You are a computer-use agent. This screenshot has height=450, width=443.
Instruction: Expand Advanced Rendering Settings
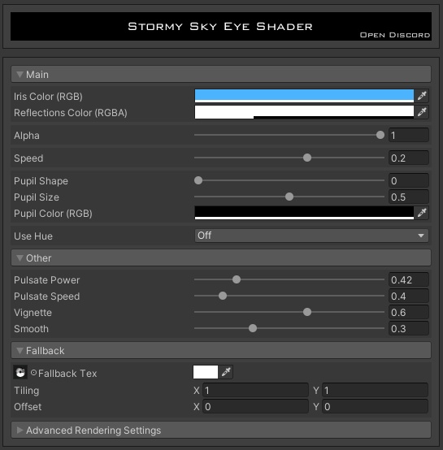pyautogui.click(x=221, y=430)
